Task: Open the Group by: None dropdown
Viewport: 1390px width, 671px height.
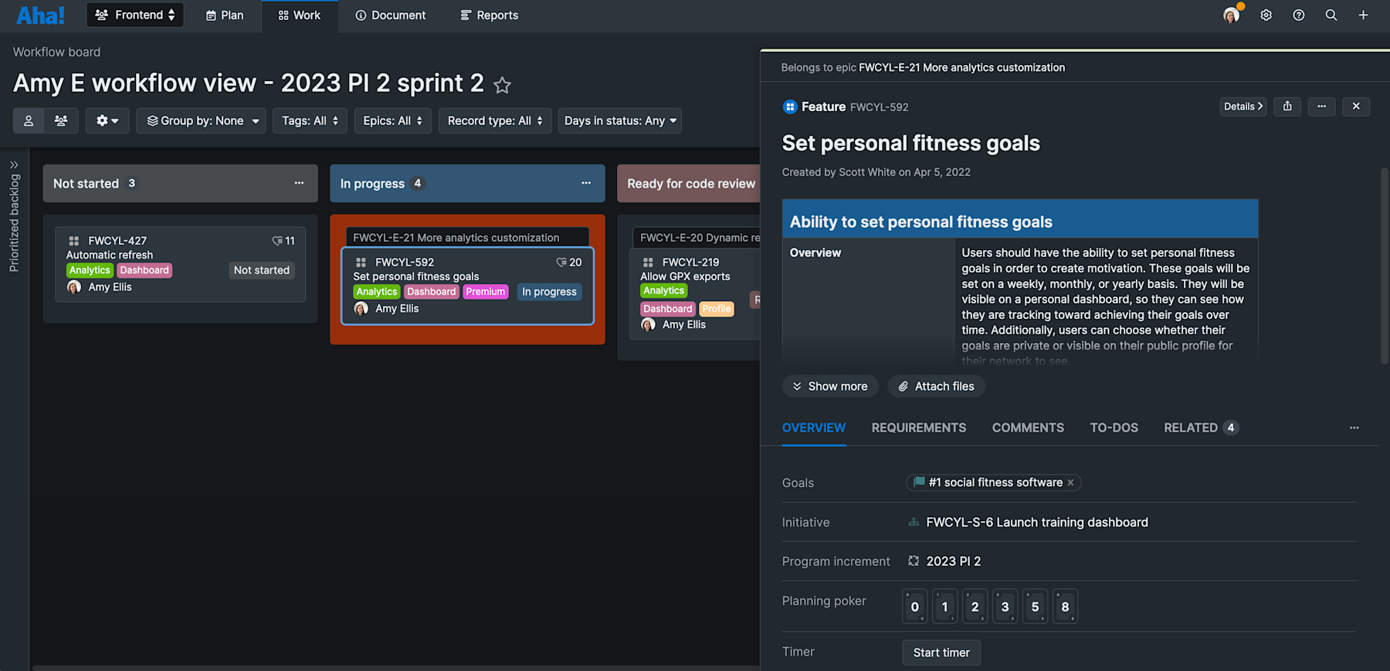Action: click(x=201, y=120)
